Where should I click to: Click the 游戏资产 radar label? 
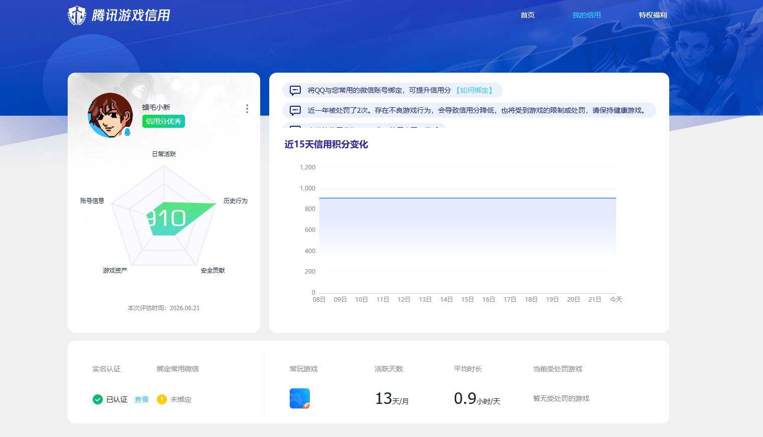click(115, 270)
